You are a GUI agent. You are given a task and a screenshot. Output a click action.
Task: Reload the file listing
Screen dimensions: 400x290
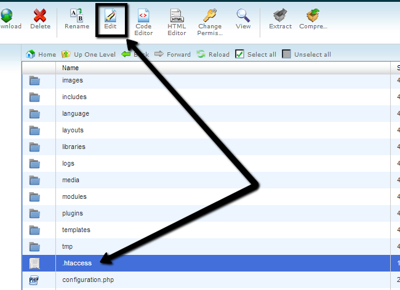pyautogui.click(x=213, y=54)
